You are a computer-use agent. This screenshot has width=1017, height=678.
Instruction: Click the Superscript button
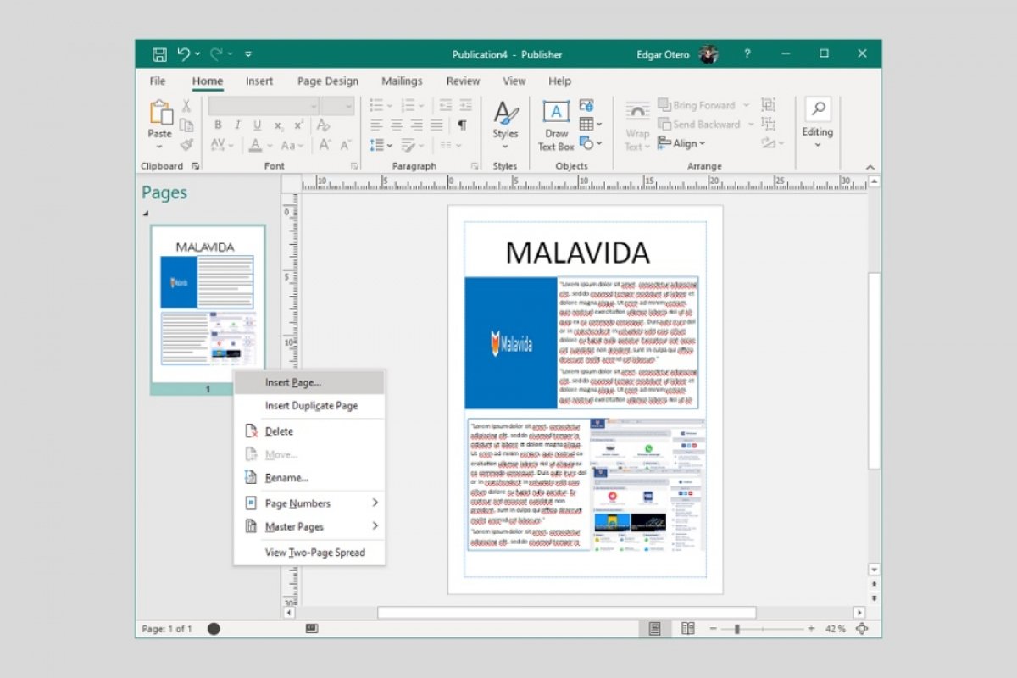pos(297,125)
